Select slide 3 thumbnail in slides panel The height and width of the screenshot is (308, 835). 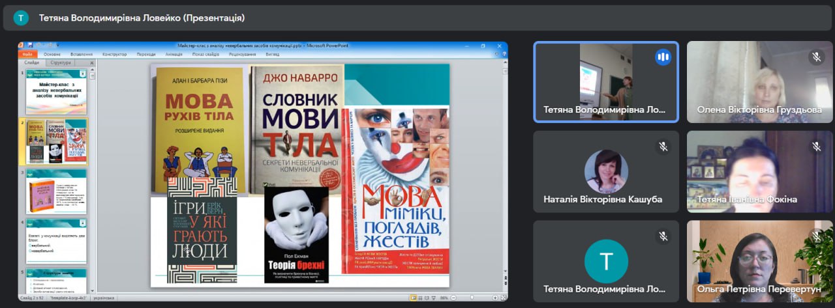coord(56,191)
